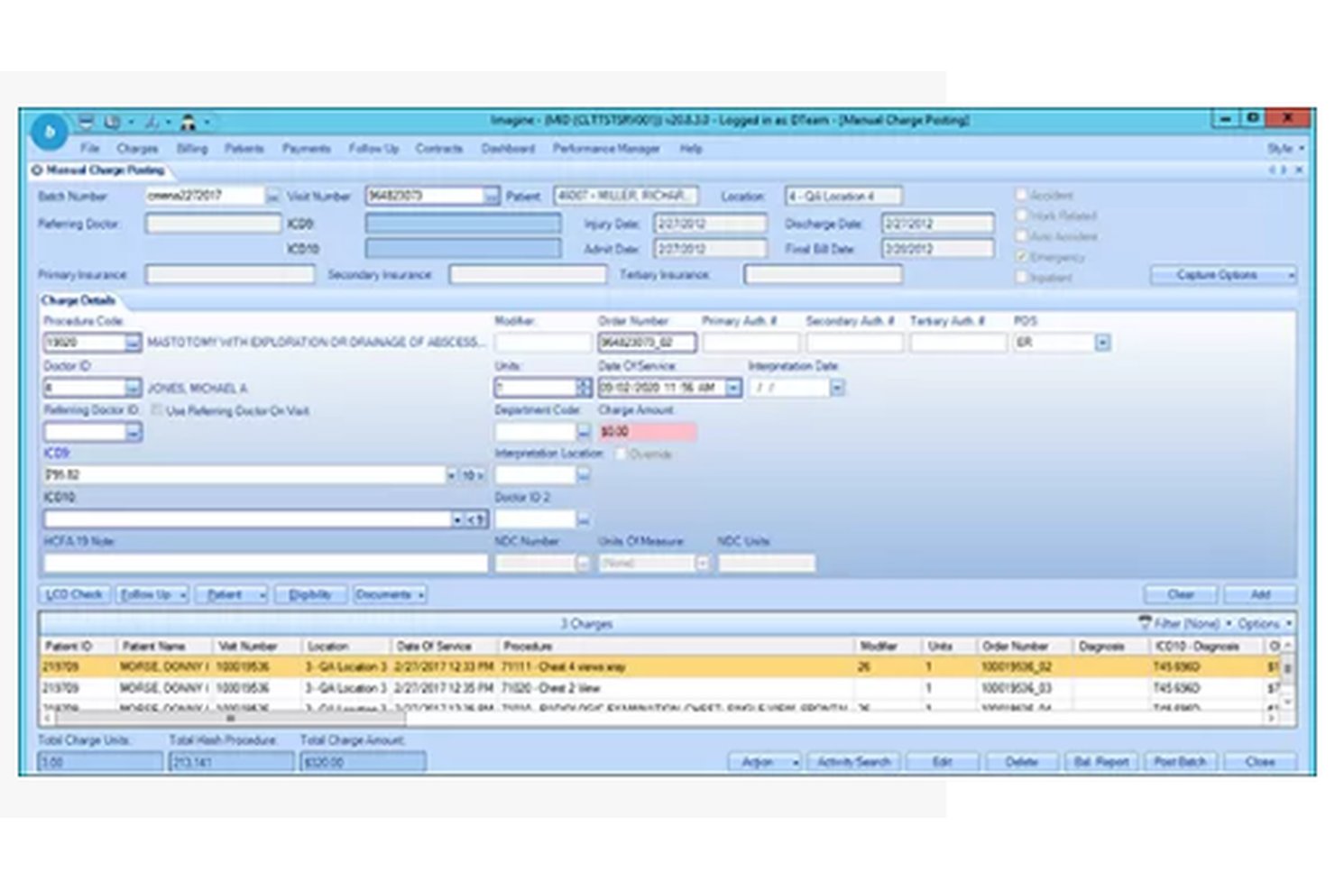
Task: Click the filter funnel icon above the charges grid
Action: click(x=1145, y=623)
